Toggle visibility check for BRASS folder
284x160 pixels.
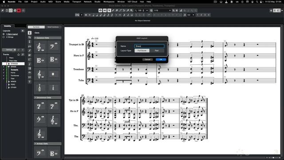(x=4, y=67)
